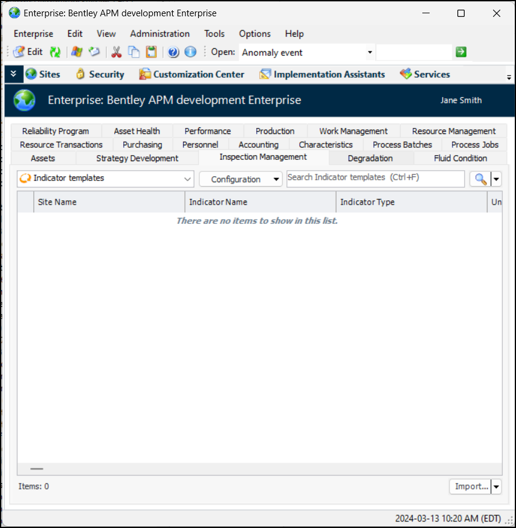
Task: Switch to the Resource Transactions tab
Action: click(x=61, y=144)
